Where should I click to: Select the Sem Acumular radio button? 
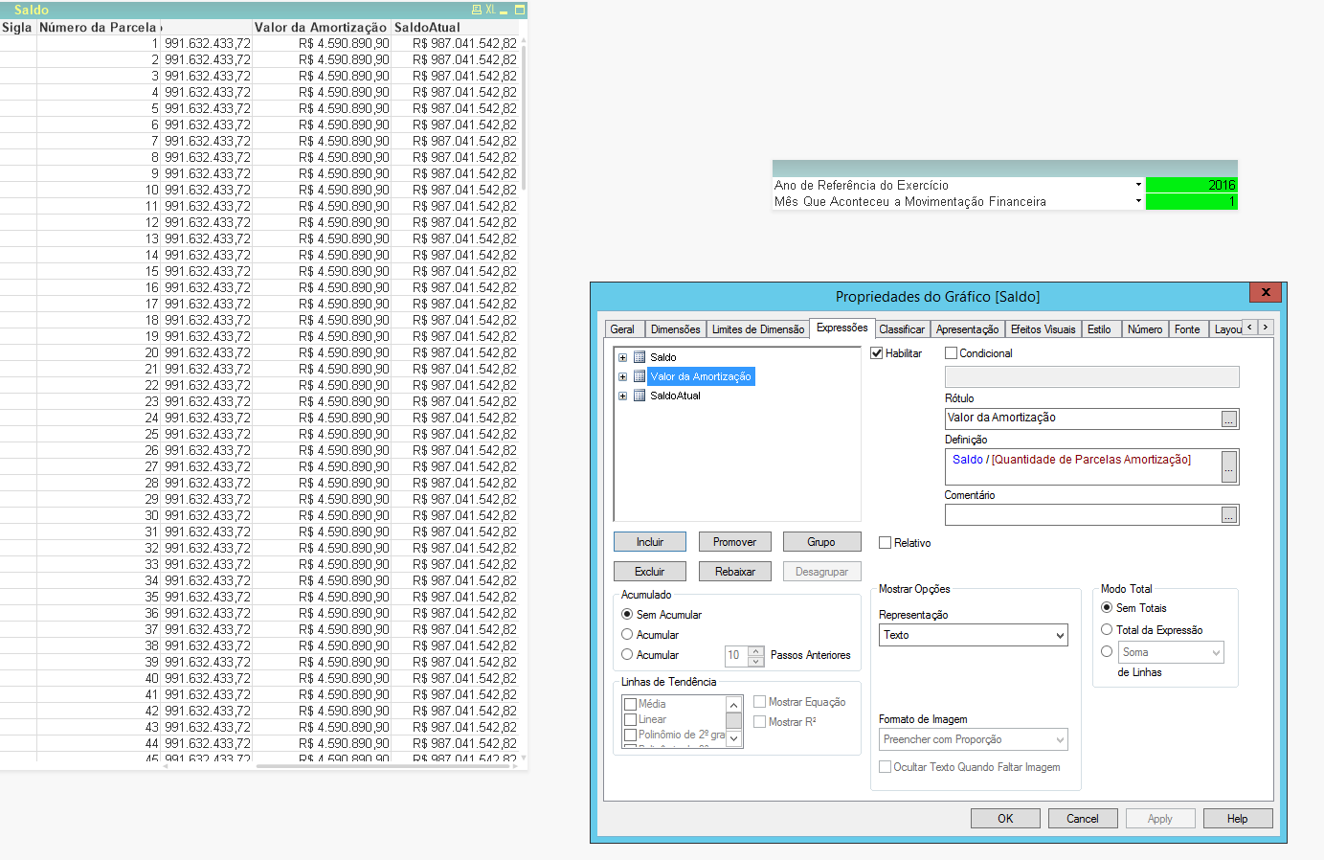627,614
